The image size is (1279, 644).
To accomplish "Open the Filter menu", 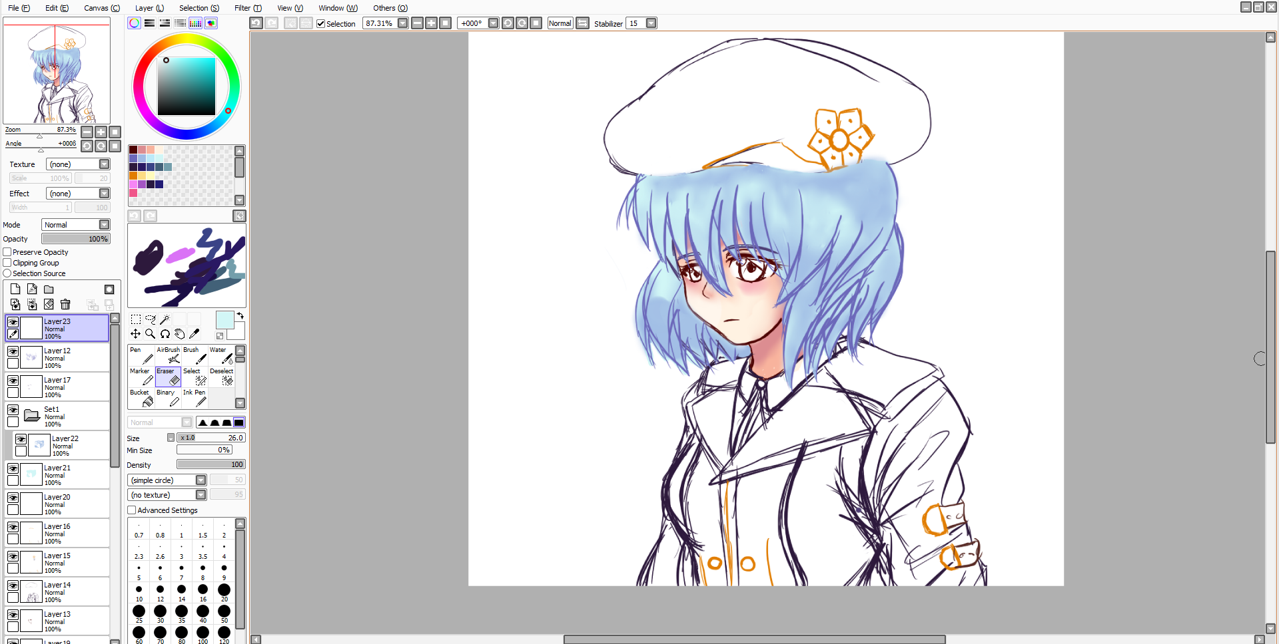I will [x=248, y=8].
